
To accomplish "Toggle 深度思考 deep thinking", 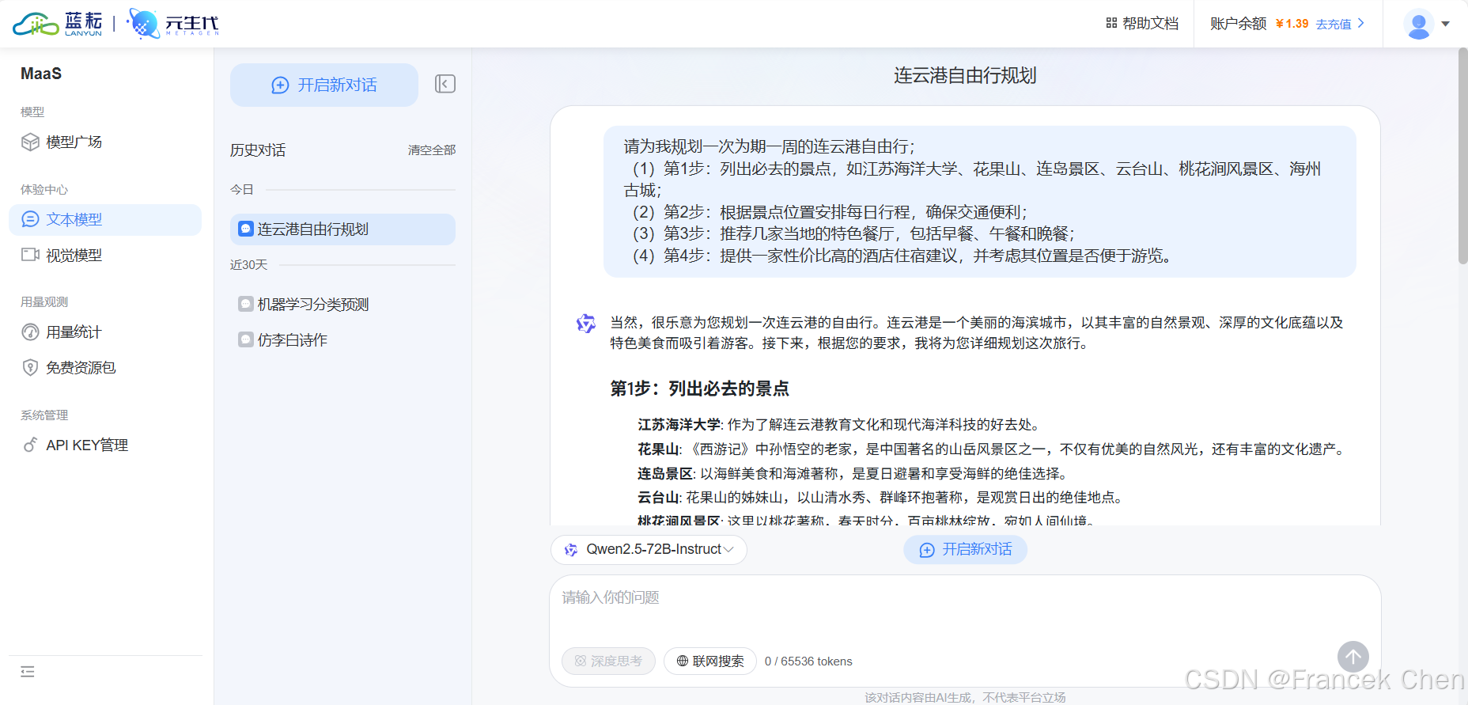I will (x=608, y=661).
